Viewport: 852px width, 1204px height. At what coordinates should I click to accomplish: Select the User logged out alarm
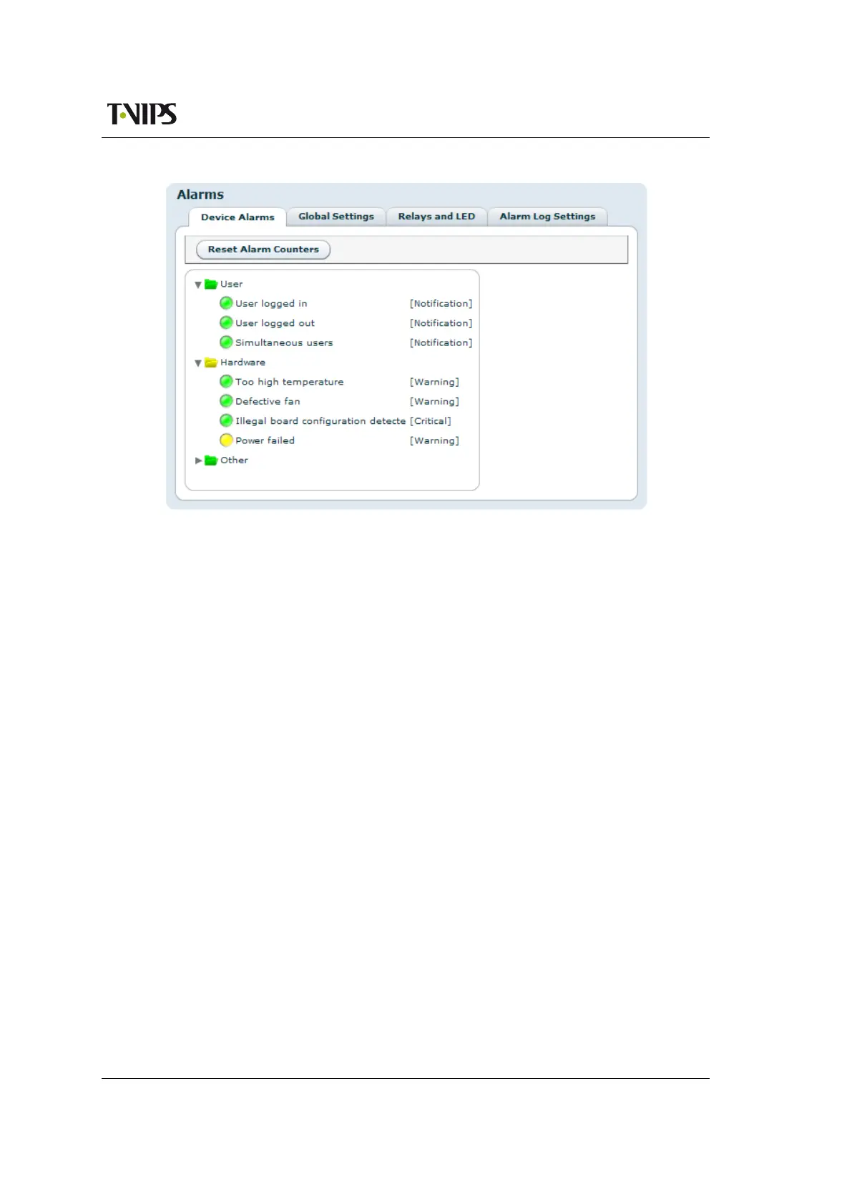coord(275,323)
